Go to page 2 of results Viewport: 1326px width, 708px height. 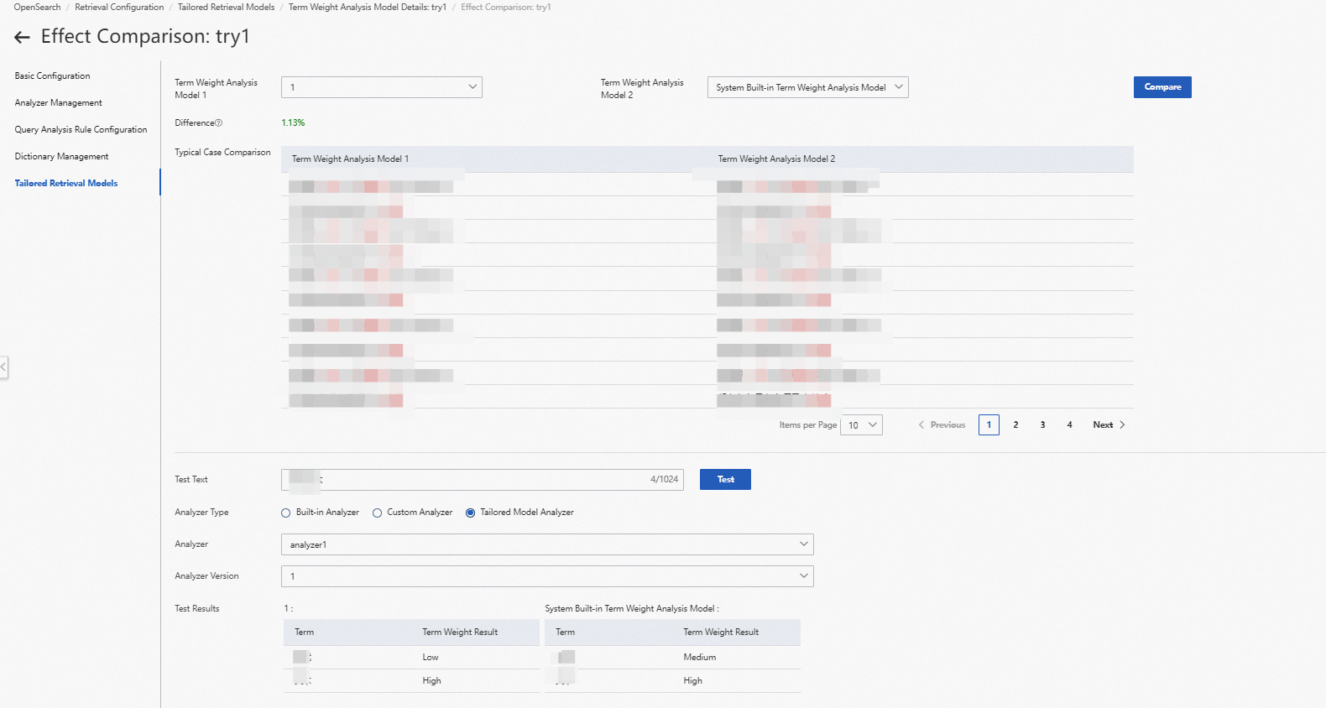[x=1015, y=425]
